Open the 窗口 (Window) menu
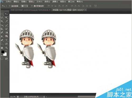This screenshot has height=98, width=132. click(71, 2)
